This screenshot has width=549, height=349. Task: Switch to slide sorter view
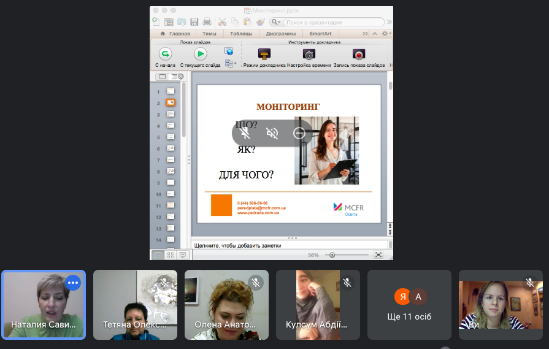click(170, 255)
